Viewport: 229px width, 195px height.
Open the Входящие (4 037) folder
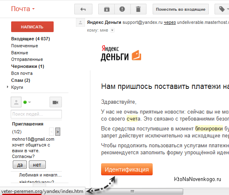click(x=31, y=39)
